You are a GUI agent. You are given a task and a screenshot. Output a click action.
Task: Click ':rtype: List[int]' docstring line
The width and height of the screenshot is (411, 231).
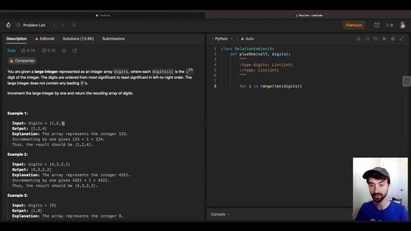(x=259, y=70)
